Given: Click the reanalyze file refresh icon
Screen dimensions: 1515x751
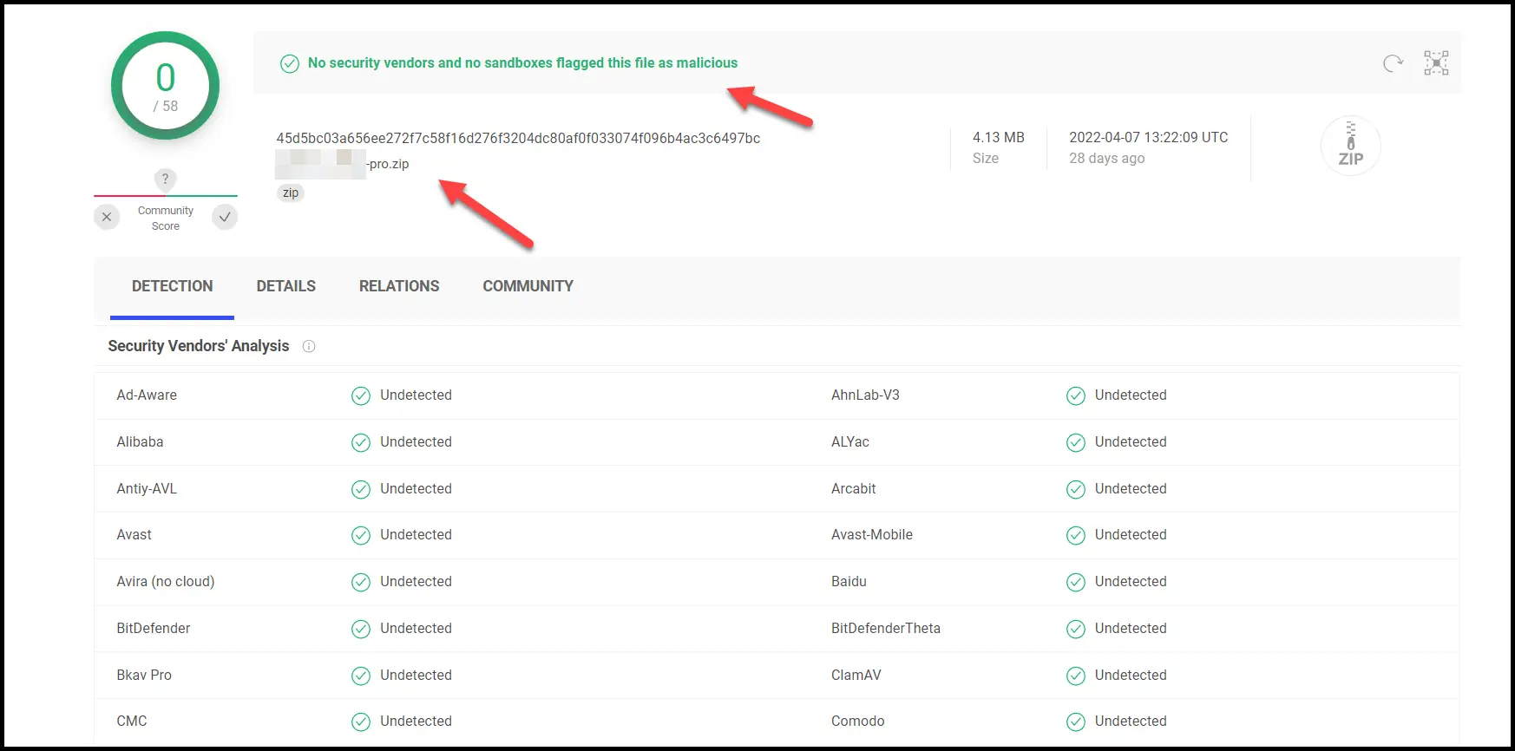Looking at the screenshot, I should coord(1393,63).
